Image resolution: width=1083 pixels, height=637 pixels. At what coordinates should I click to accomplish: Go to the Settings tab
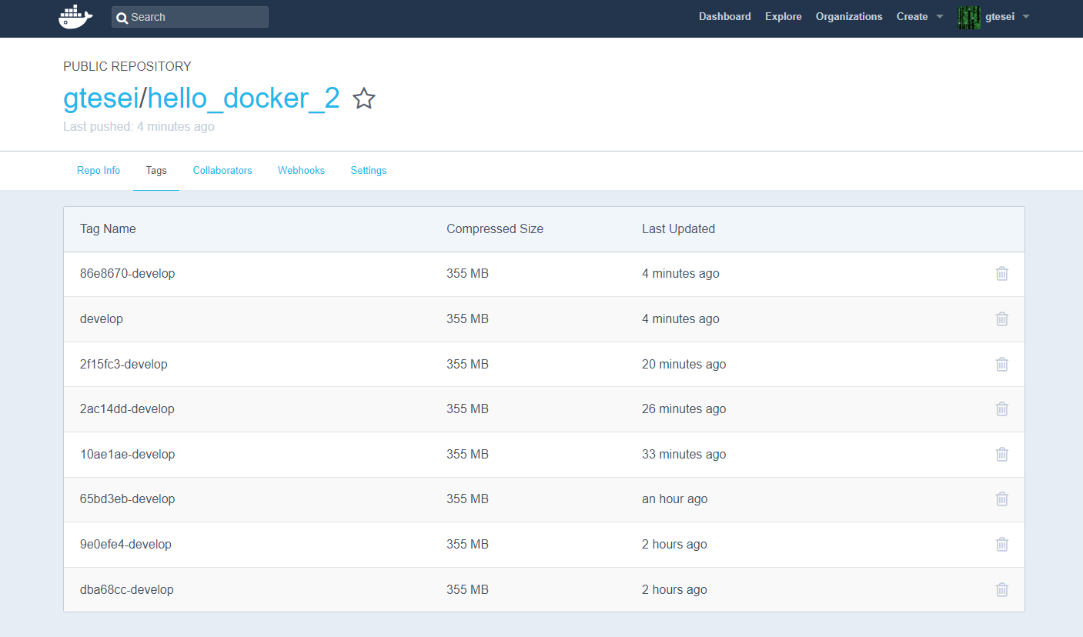368,170
